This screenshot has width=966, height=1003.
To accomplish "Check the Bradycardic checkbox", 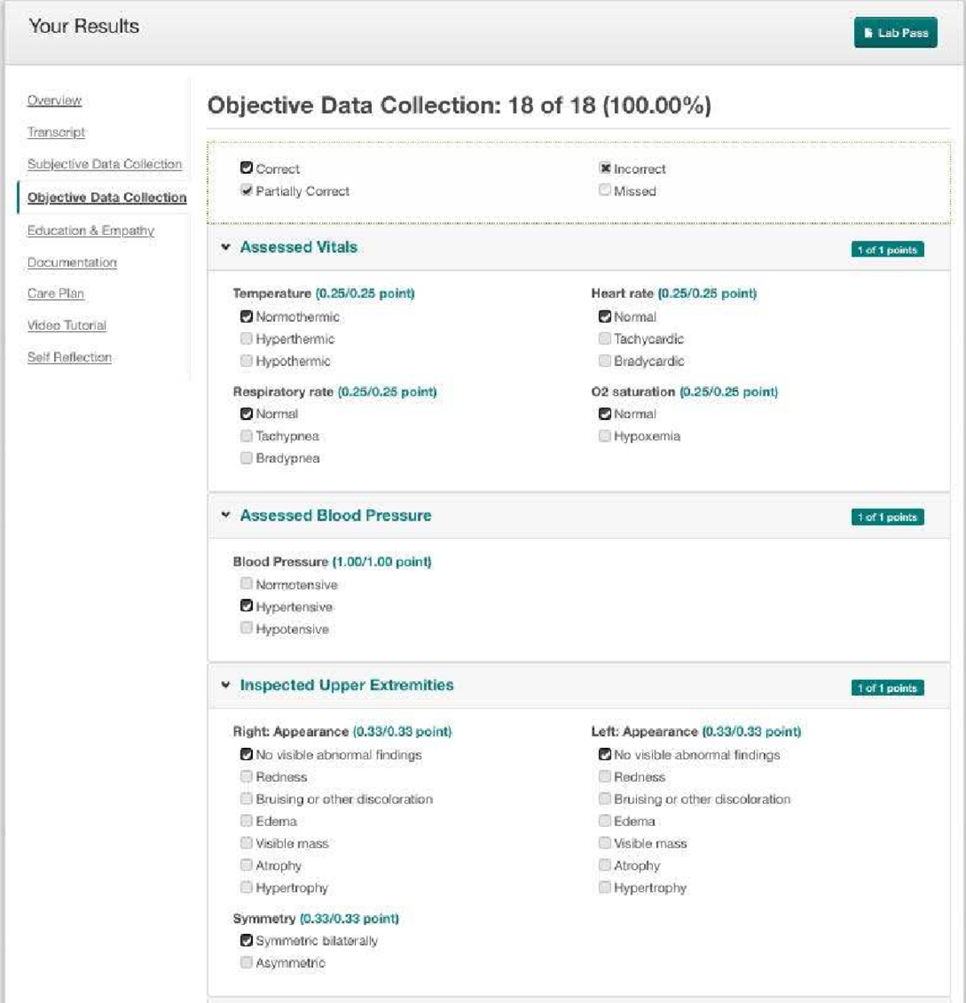I will click(605, 361).
